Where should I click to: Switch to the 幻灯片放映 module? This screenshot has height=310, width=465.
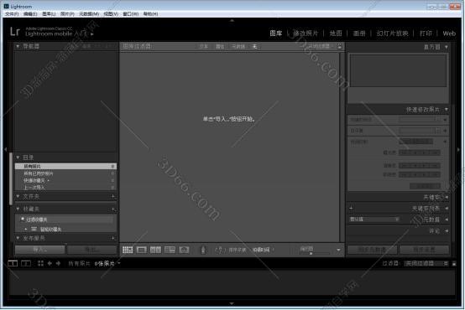coord(392,34)
